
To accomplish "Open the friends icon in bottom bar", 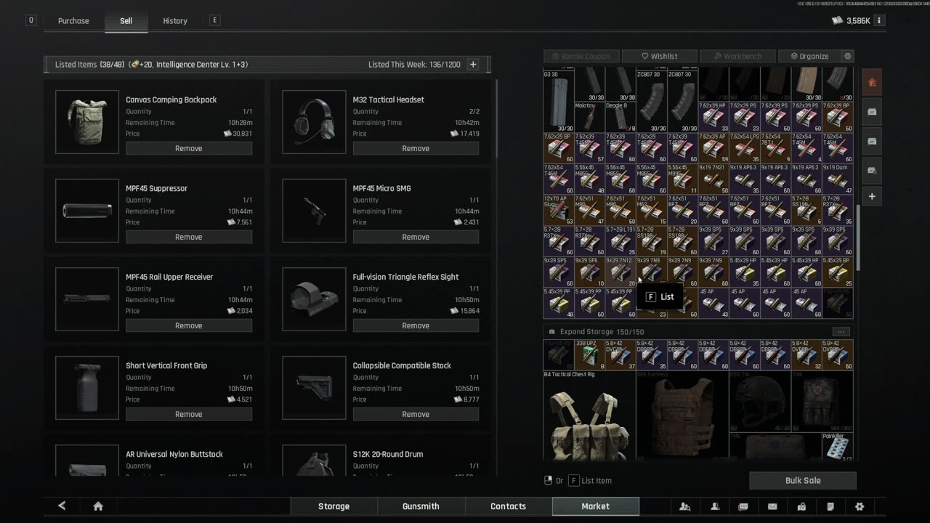I will point(715,506).
